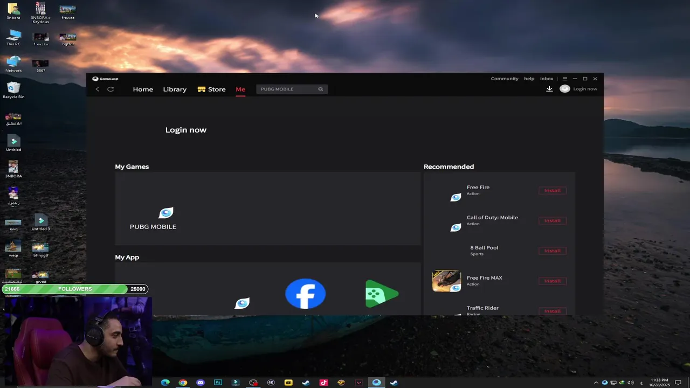Select the Network desktop icon
This screenshot has height=388, width=690.
tap(13, 64)
